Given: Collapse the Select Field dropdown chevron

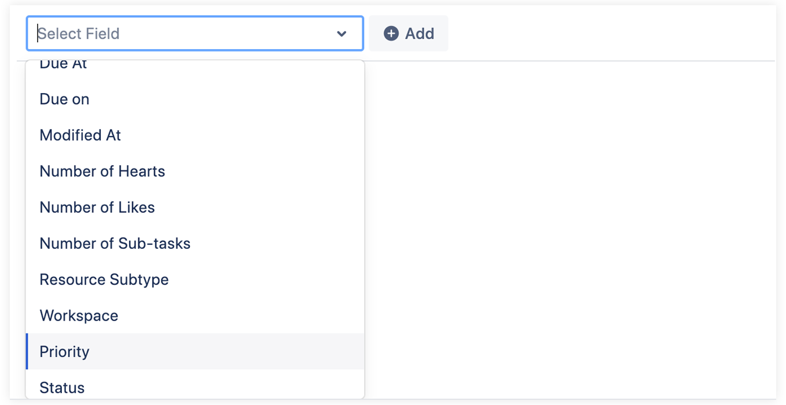Looking at the screenshot, I should pos(341,34).
